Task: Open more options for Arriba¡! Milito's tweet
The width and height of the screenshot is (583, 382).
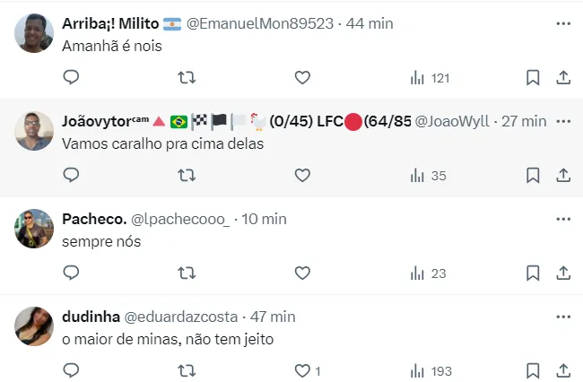Action: (x=563, y=23)
